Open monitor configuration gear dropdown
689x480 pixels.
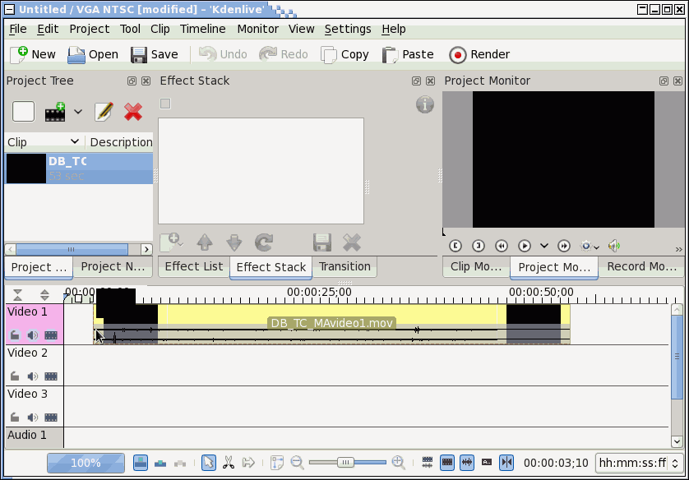click(590, 246)
